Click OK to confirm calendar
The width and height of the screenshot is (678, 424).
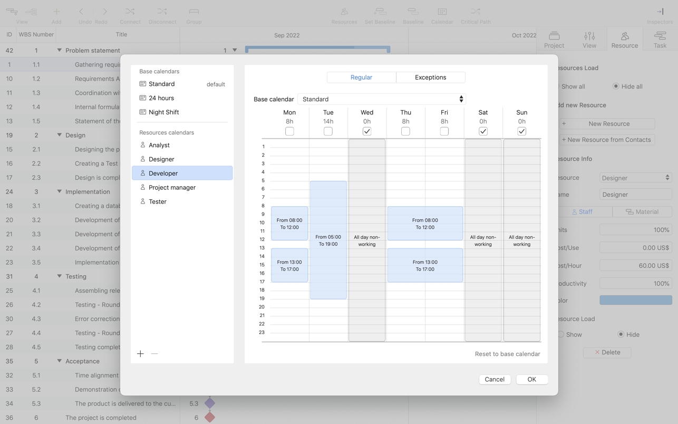click(531, 379)
